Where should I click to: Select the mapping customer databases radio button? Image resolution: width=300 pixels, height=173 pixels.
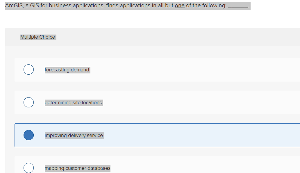click(x=28, y=168)
